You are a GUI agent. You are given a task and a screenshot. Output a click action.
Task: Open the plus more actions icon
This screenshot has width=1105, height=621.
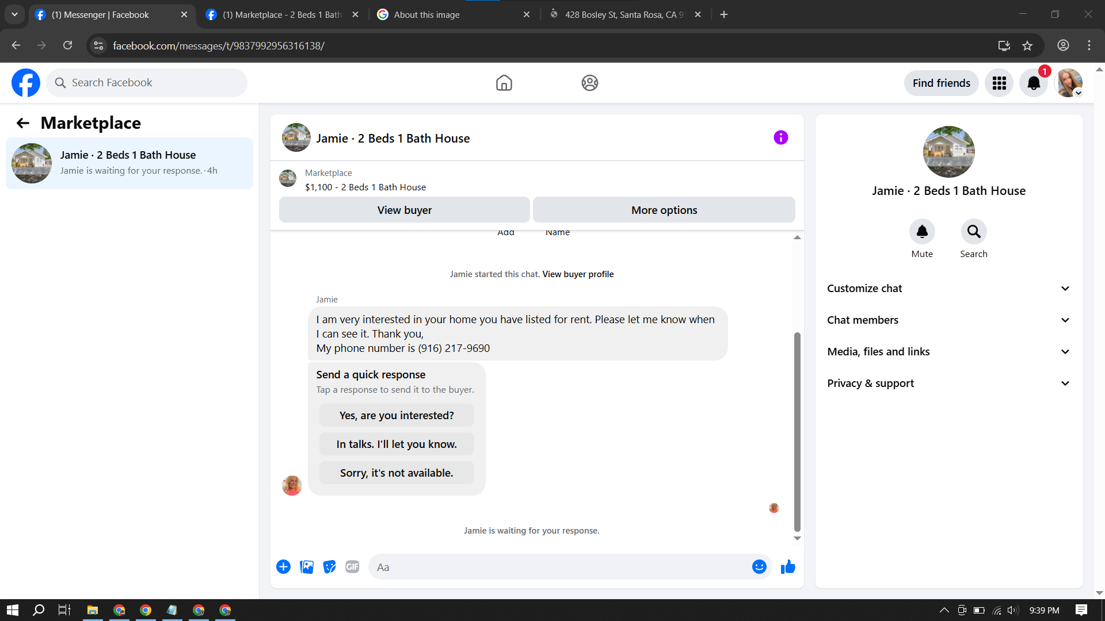[283, 567]
